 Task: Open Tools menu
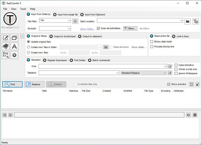(23, 9)
